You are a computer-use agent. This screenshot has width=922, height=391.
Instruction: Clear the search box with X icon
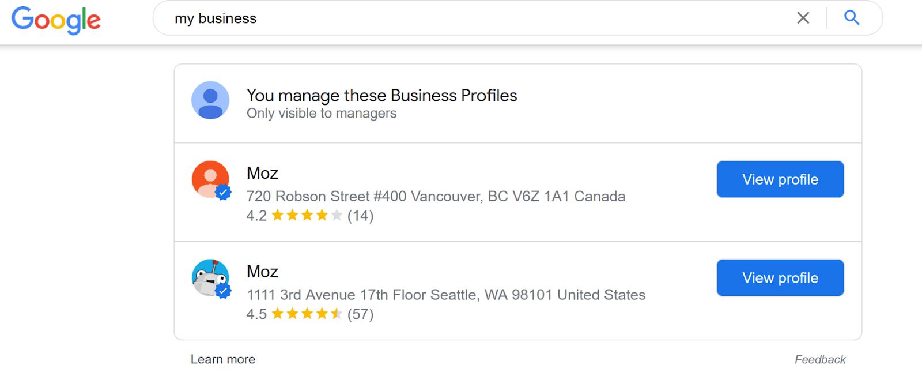803,18
